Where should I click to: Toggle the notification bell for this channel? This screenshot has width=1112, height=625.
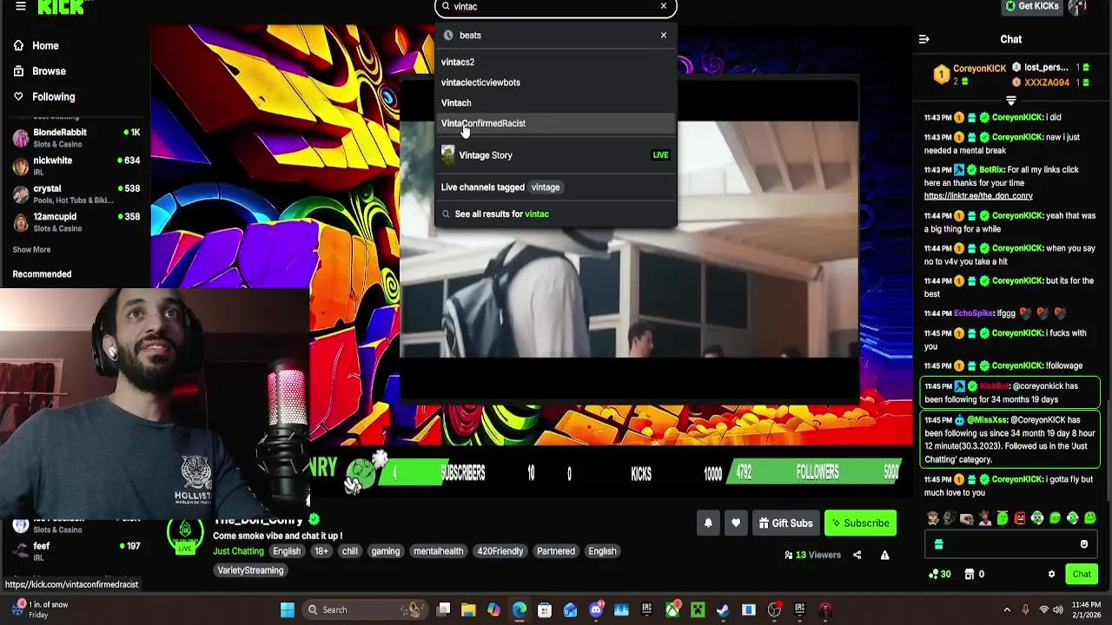point(708,523)
